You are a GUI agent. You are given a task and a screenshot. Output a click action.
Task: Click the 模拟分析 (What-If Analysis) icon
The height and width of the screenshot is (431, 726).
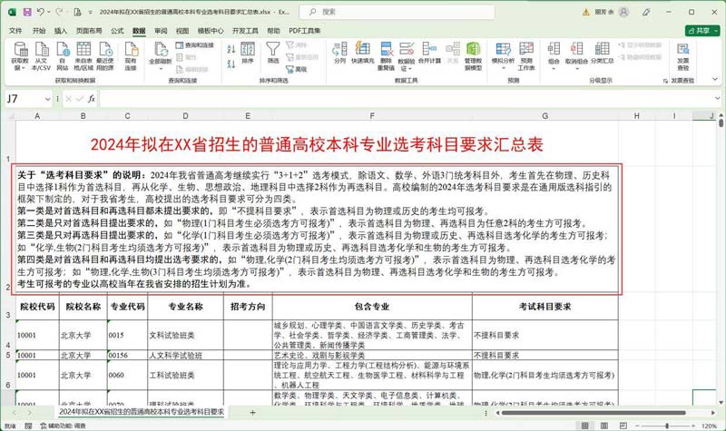click(x=503, y=49)
